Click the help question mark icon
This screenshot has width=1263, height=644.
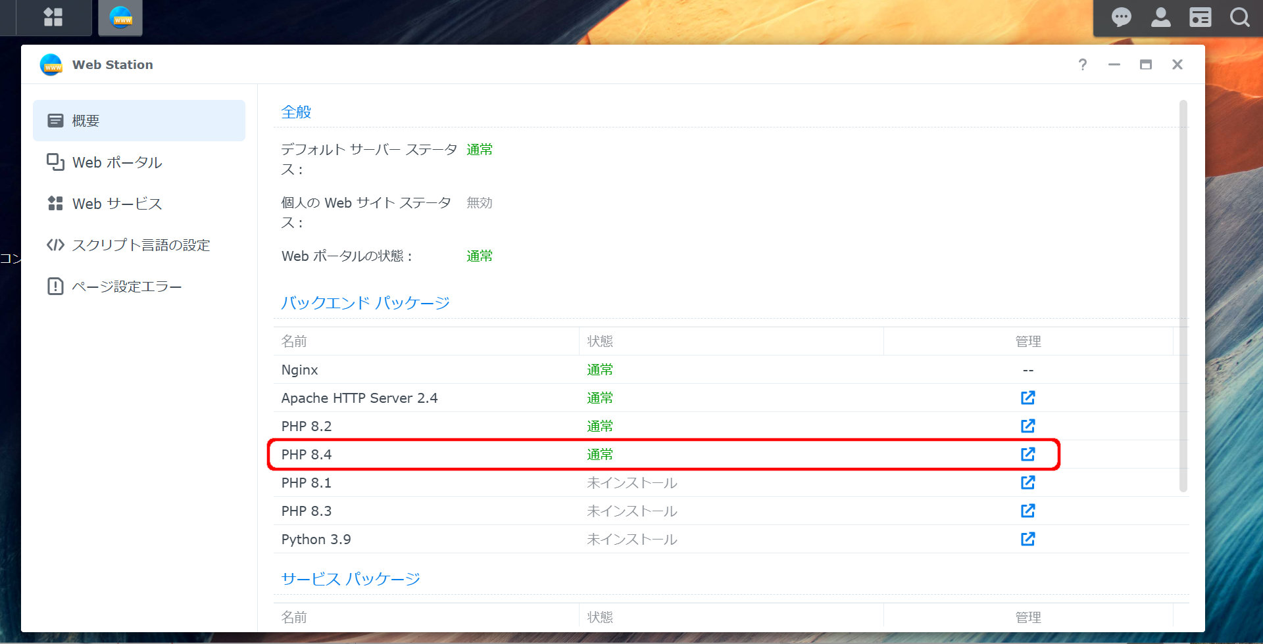pos(1083,64)
